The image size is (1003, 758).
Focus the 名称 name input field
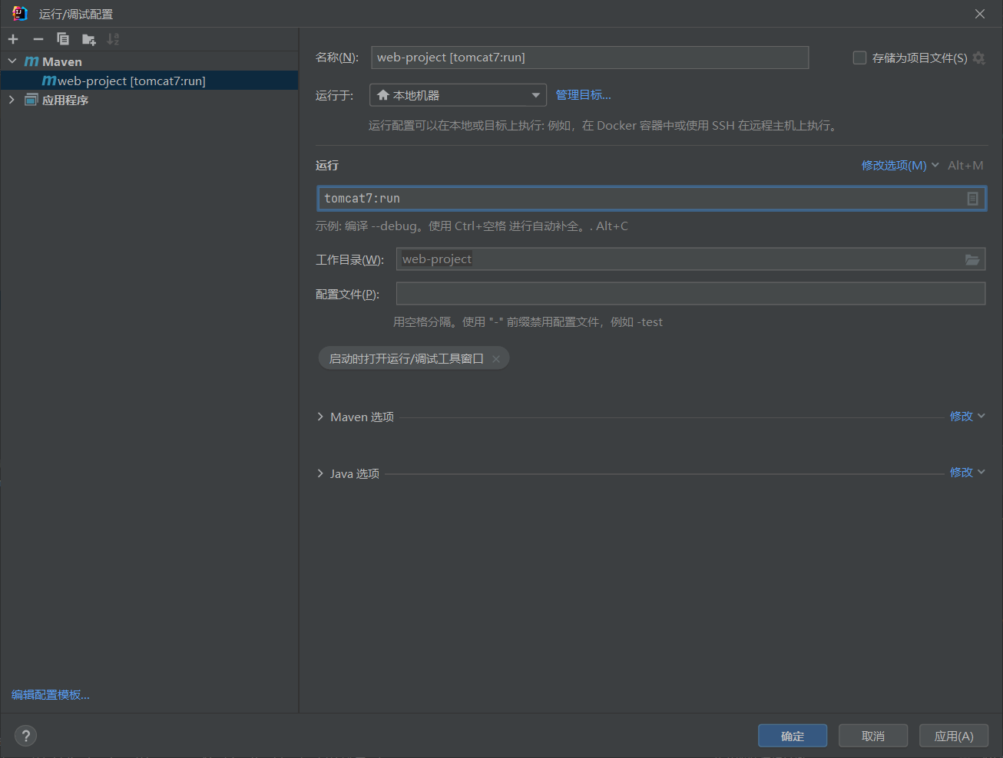(590, 58)
